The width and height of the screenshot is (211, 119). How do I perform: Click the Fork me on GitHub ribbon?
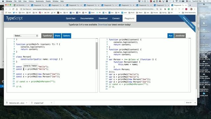[188, 22]
